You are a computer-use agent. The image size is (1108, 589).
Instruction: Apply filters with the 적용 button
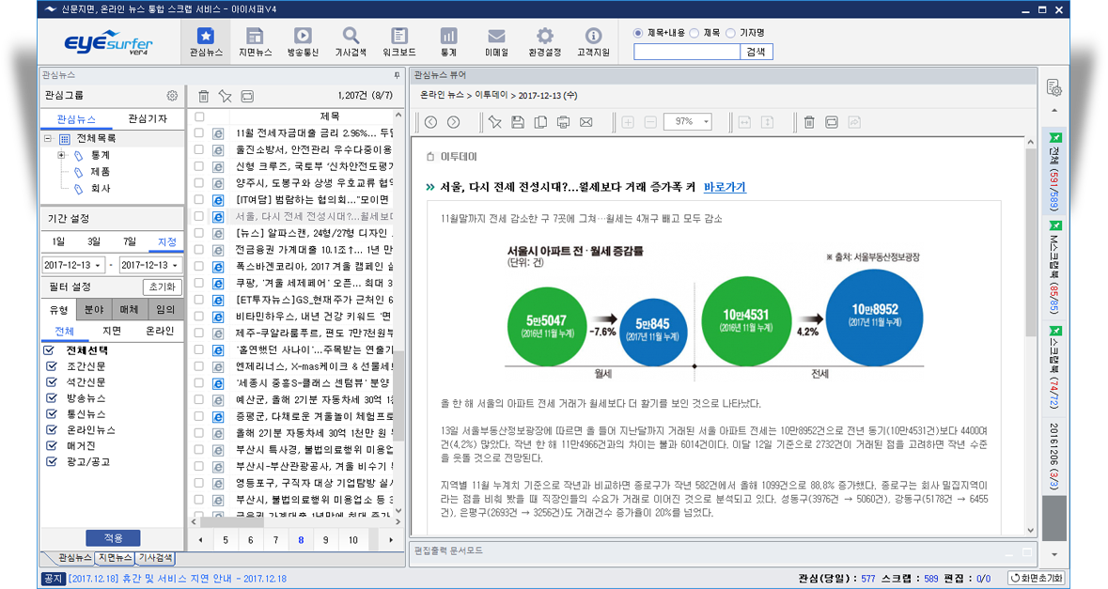112,538
